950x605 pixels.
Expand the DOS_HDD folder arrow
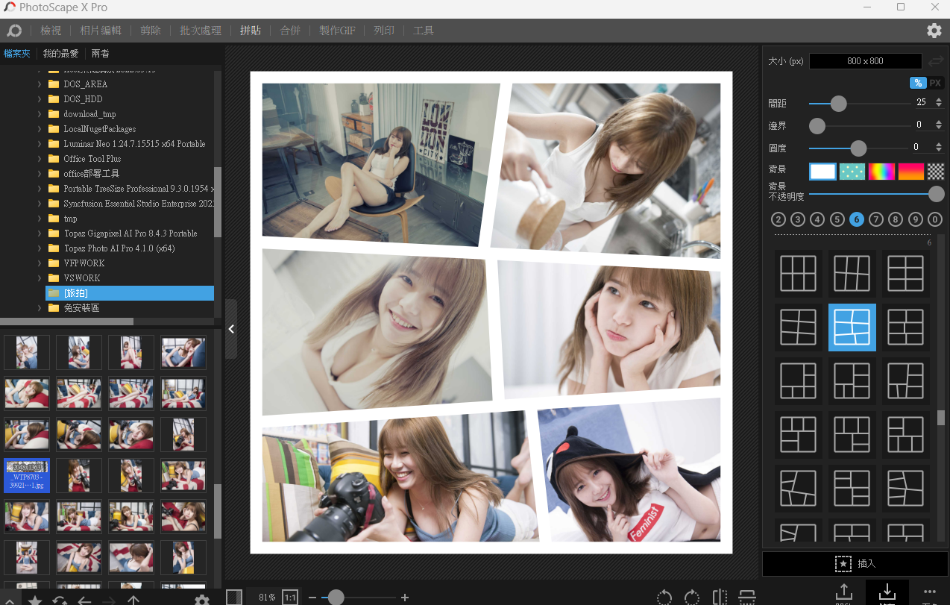[40, 99]
